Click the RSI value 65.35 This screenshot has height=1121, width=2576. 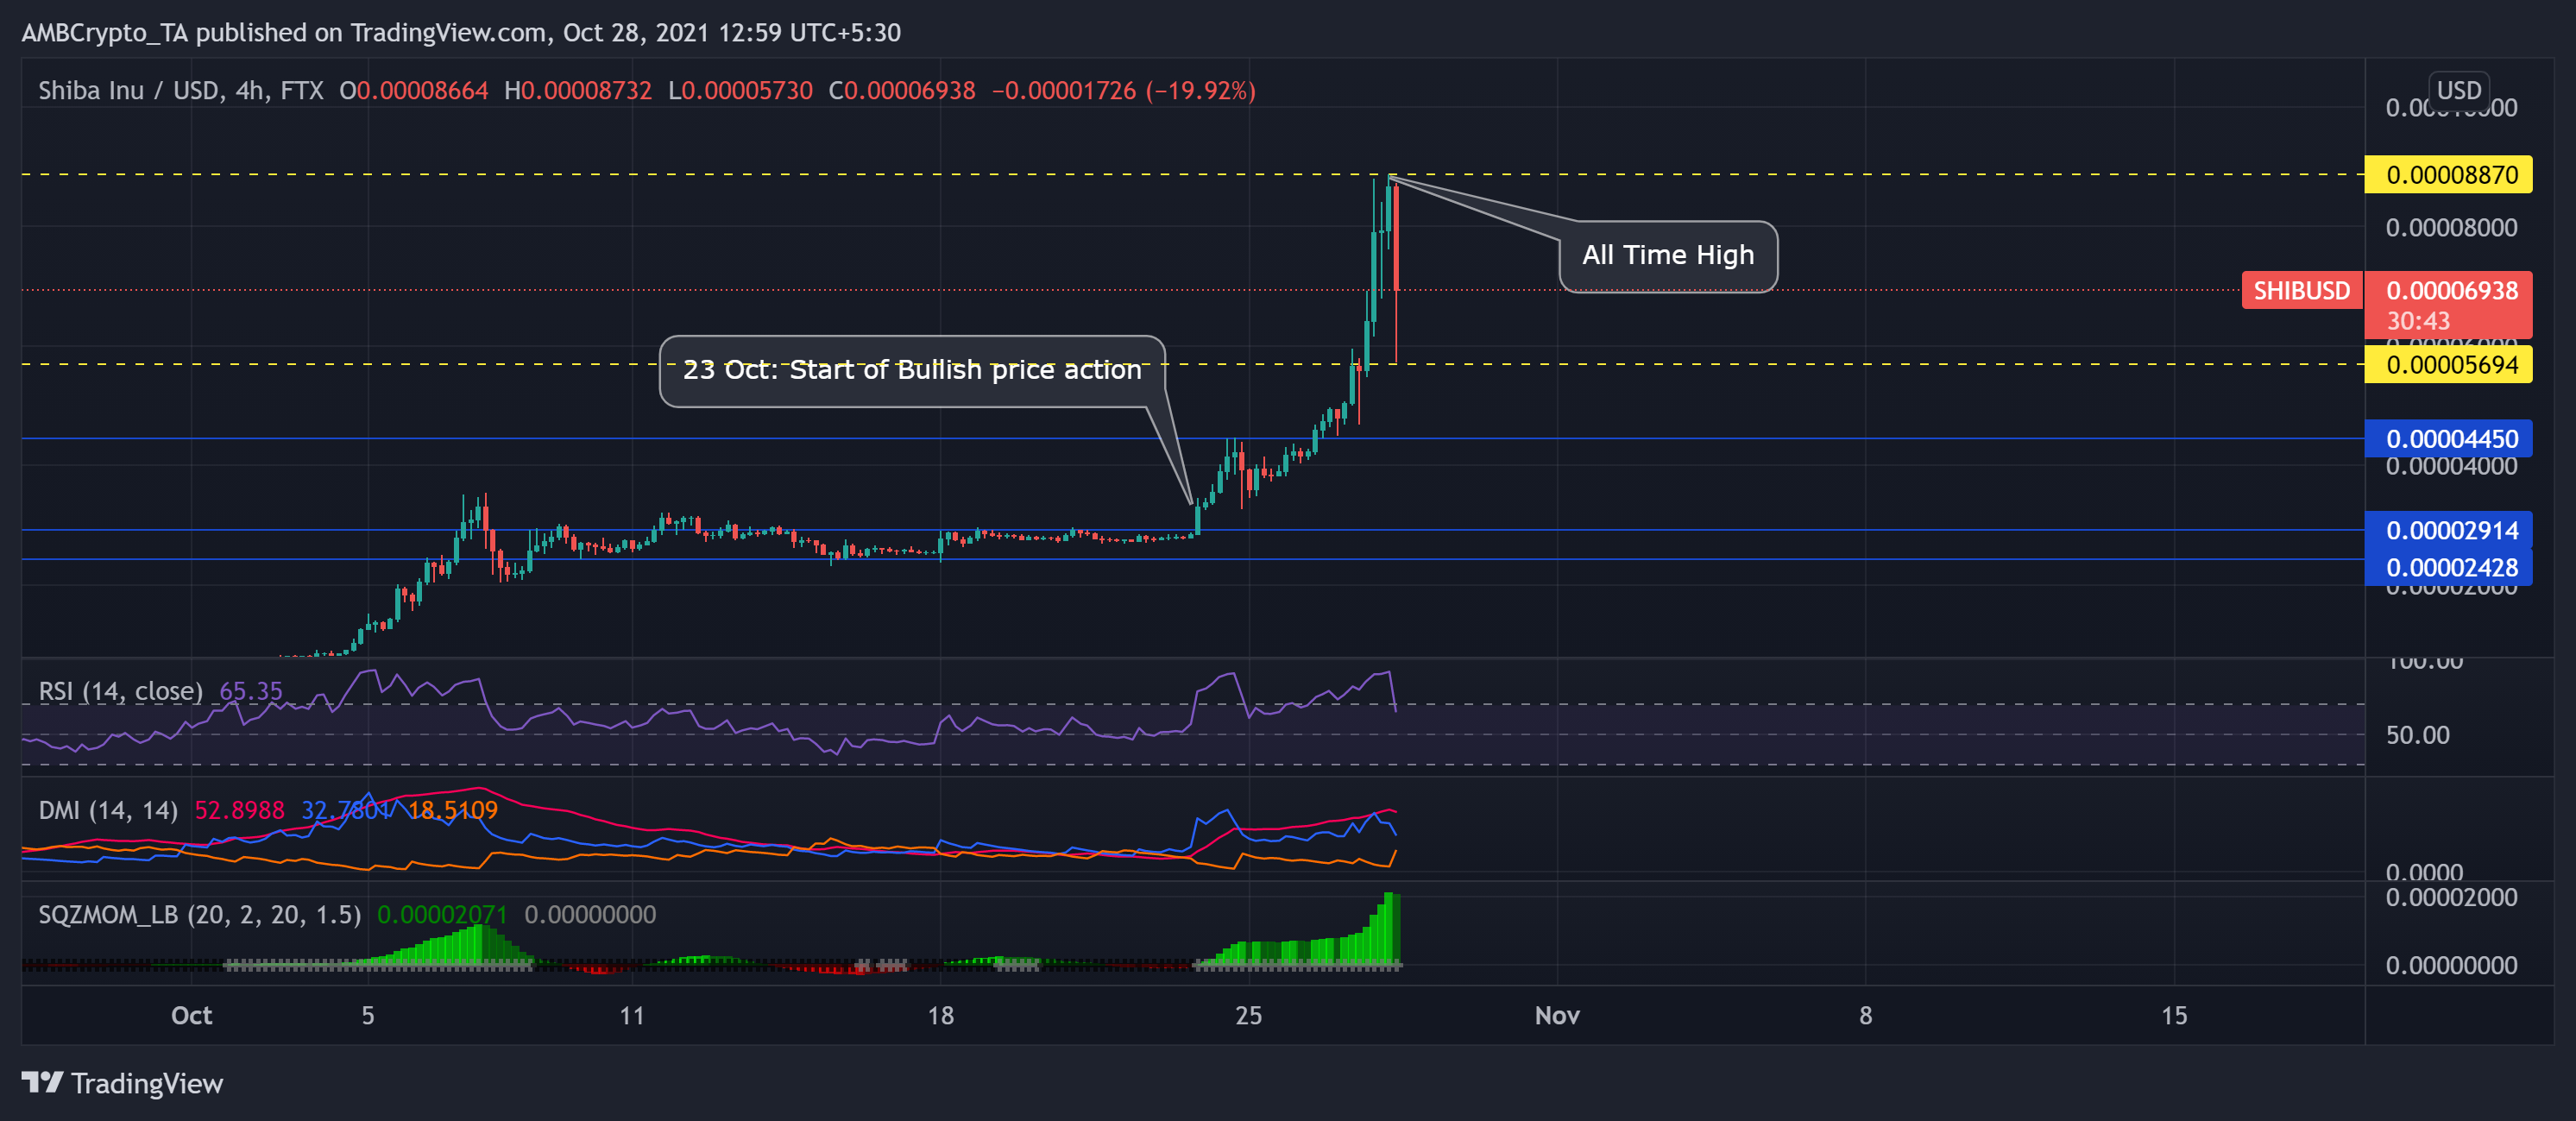point(251,691)
